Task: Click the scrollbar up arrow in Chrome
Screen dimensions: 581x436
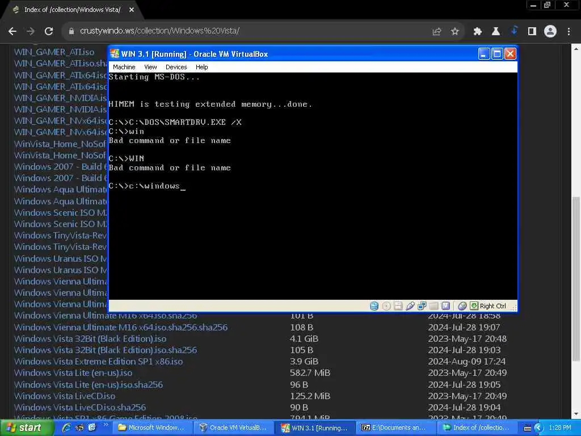Action: (576, 49)
